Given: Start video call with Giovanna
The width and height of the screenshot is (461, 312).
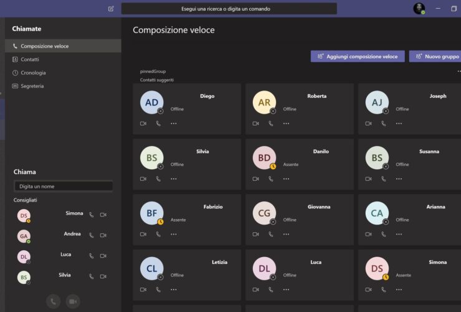Looking at the screenshot, I should 256,234.
